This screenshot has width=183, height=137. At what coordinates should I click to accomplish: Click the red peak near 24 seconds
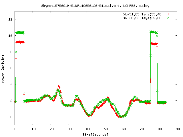pos(59,87)
